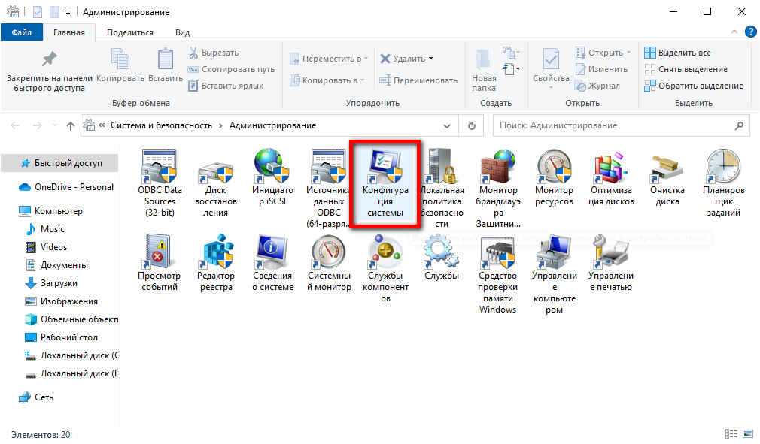Open the address bar history dropdown
The height and width of the screenshot is (444, 760).
click(x=447, y=125)
